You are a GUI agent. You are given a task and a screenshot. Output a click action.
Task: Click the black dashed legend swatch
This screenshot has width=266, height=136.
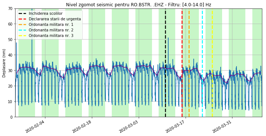(23, 13)
